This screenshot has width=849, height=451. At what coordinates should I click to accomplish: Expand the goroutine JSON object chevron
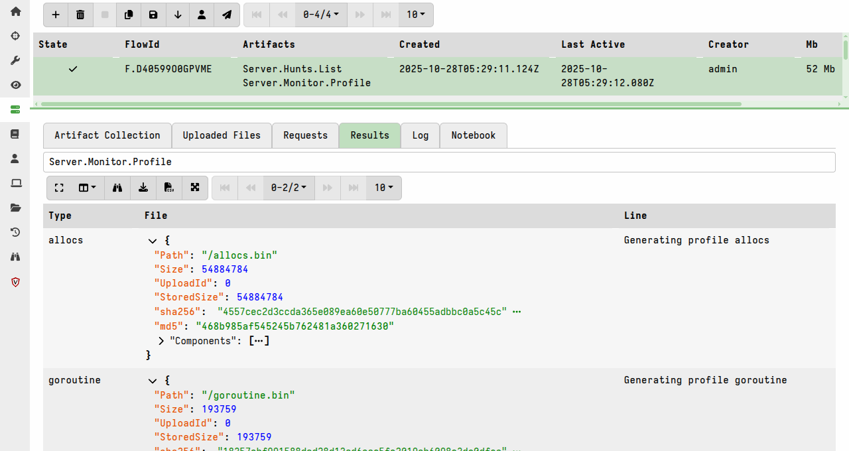point(153,381)
